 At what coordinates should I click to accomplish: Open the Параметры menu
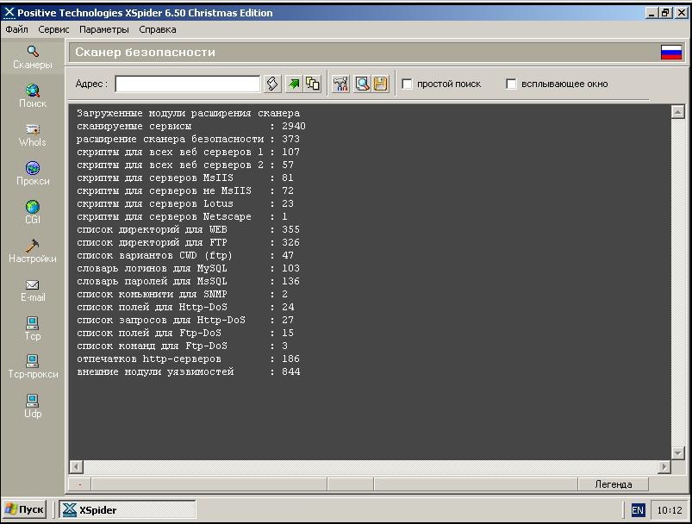coord(104,29)
